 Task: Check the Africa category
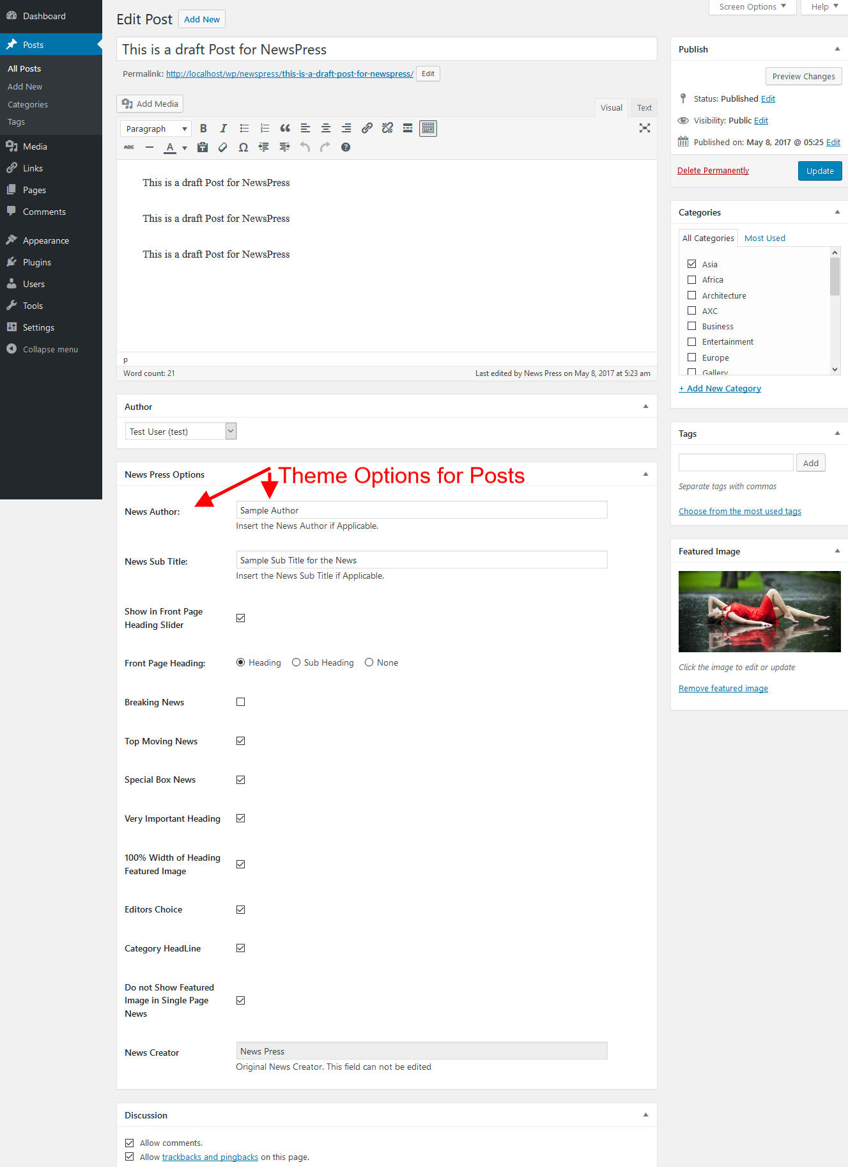(x=691, y=279)
